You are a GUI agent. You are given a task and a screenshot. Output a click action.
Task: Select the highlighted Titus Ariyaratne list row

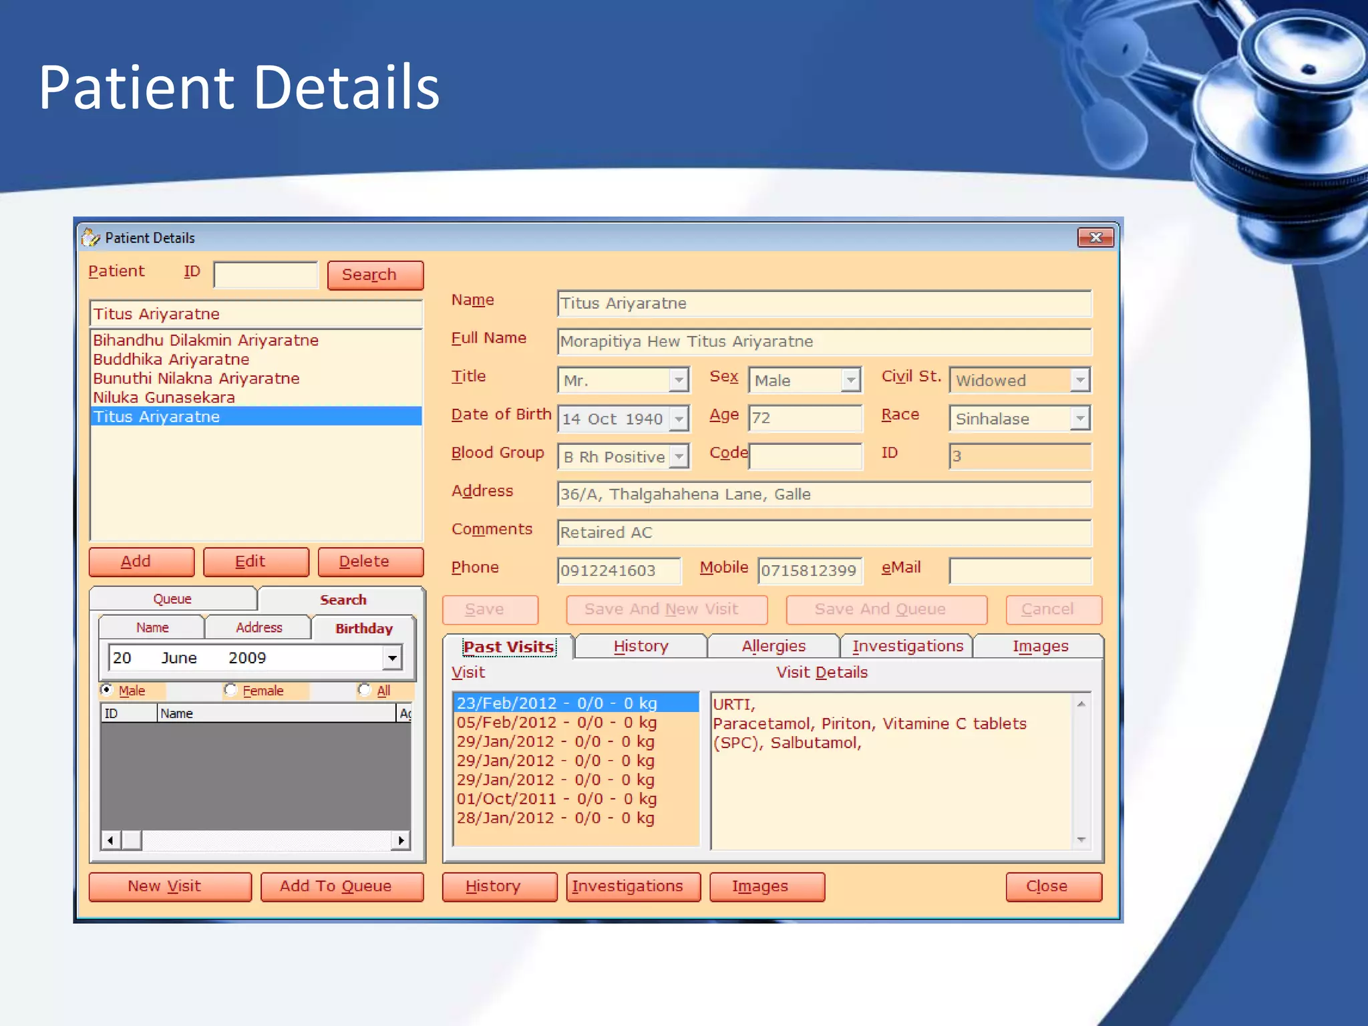point(256,416)
